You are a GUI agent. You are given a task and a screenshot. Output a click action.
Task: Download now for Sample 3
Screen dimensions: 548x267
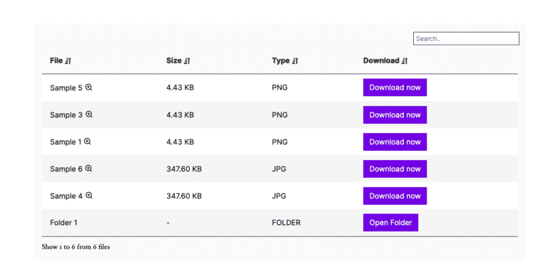tap(395, 115)
